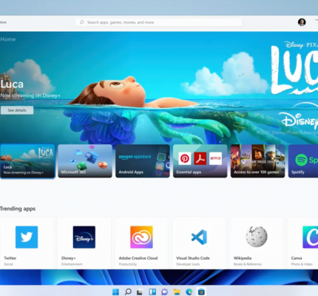318x296 pixels.
Task: Open File Explorer from the taskbar
Action: point(177,292)
